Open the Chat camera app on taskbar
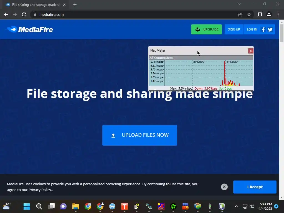Screen dimensions: 284x213 [64, 206]
